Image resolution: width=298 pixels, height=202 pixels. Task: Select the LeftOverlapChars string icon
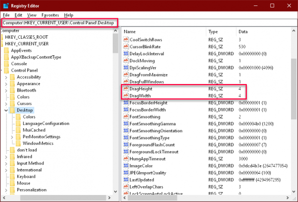[x=126, y=187]
